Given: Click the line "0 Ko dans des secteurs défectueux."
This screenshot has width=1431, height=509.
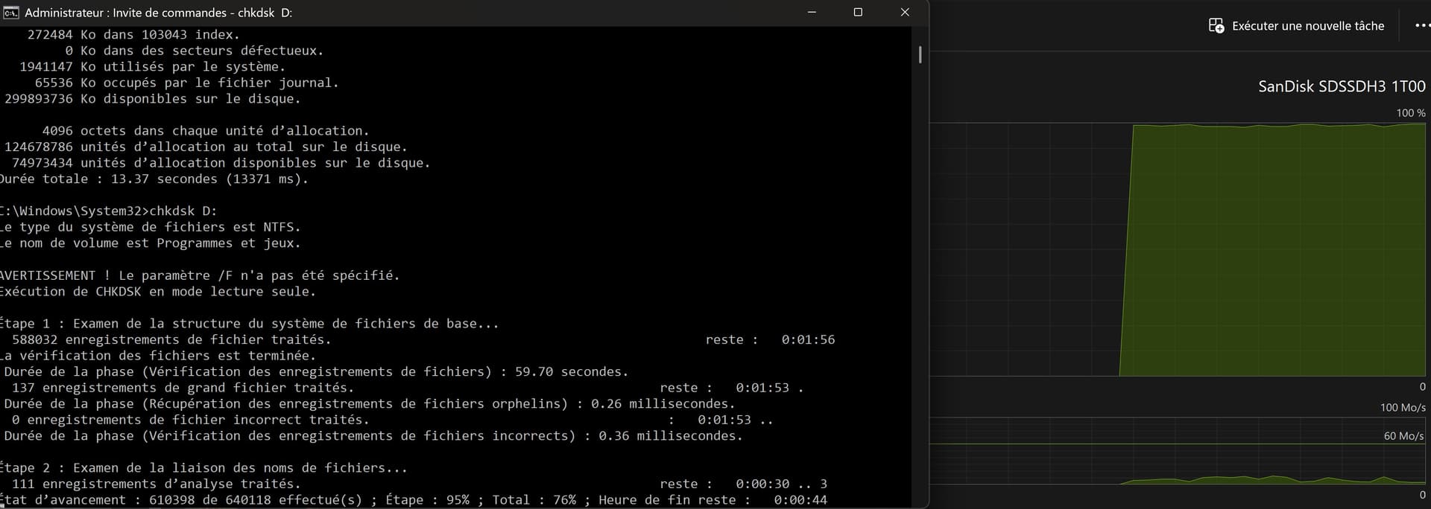Looking at the screenshot, I should click(x=194, y=51).
